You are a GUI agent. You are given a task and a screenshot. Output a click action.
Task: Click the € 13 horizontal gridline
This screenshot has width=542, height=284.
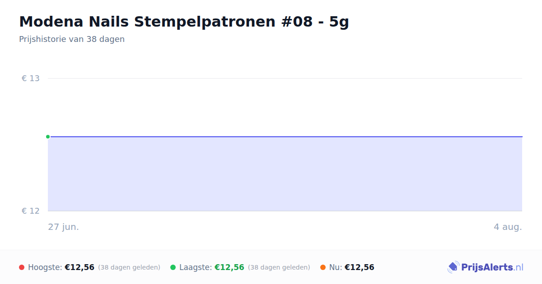(285, 78)
